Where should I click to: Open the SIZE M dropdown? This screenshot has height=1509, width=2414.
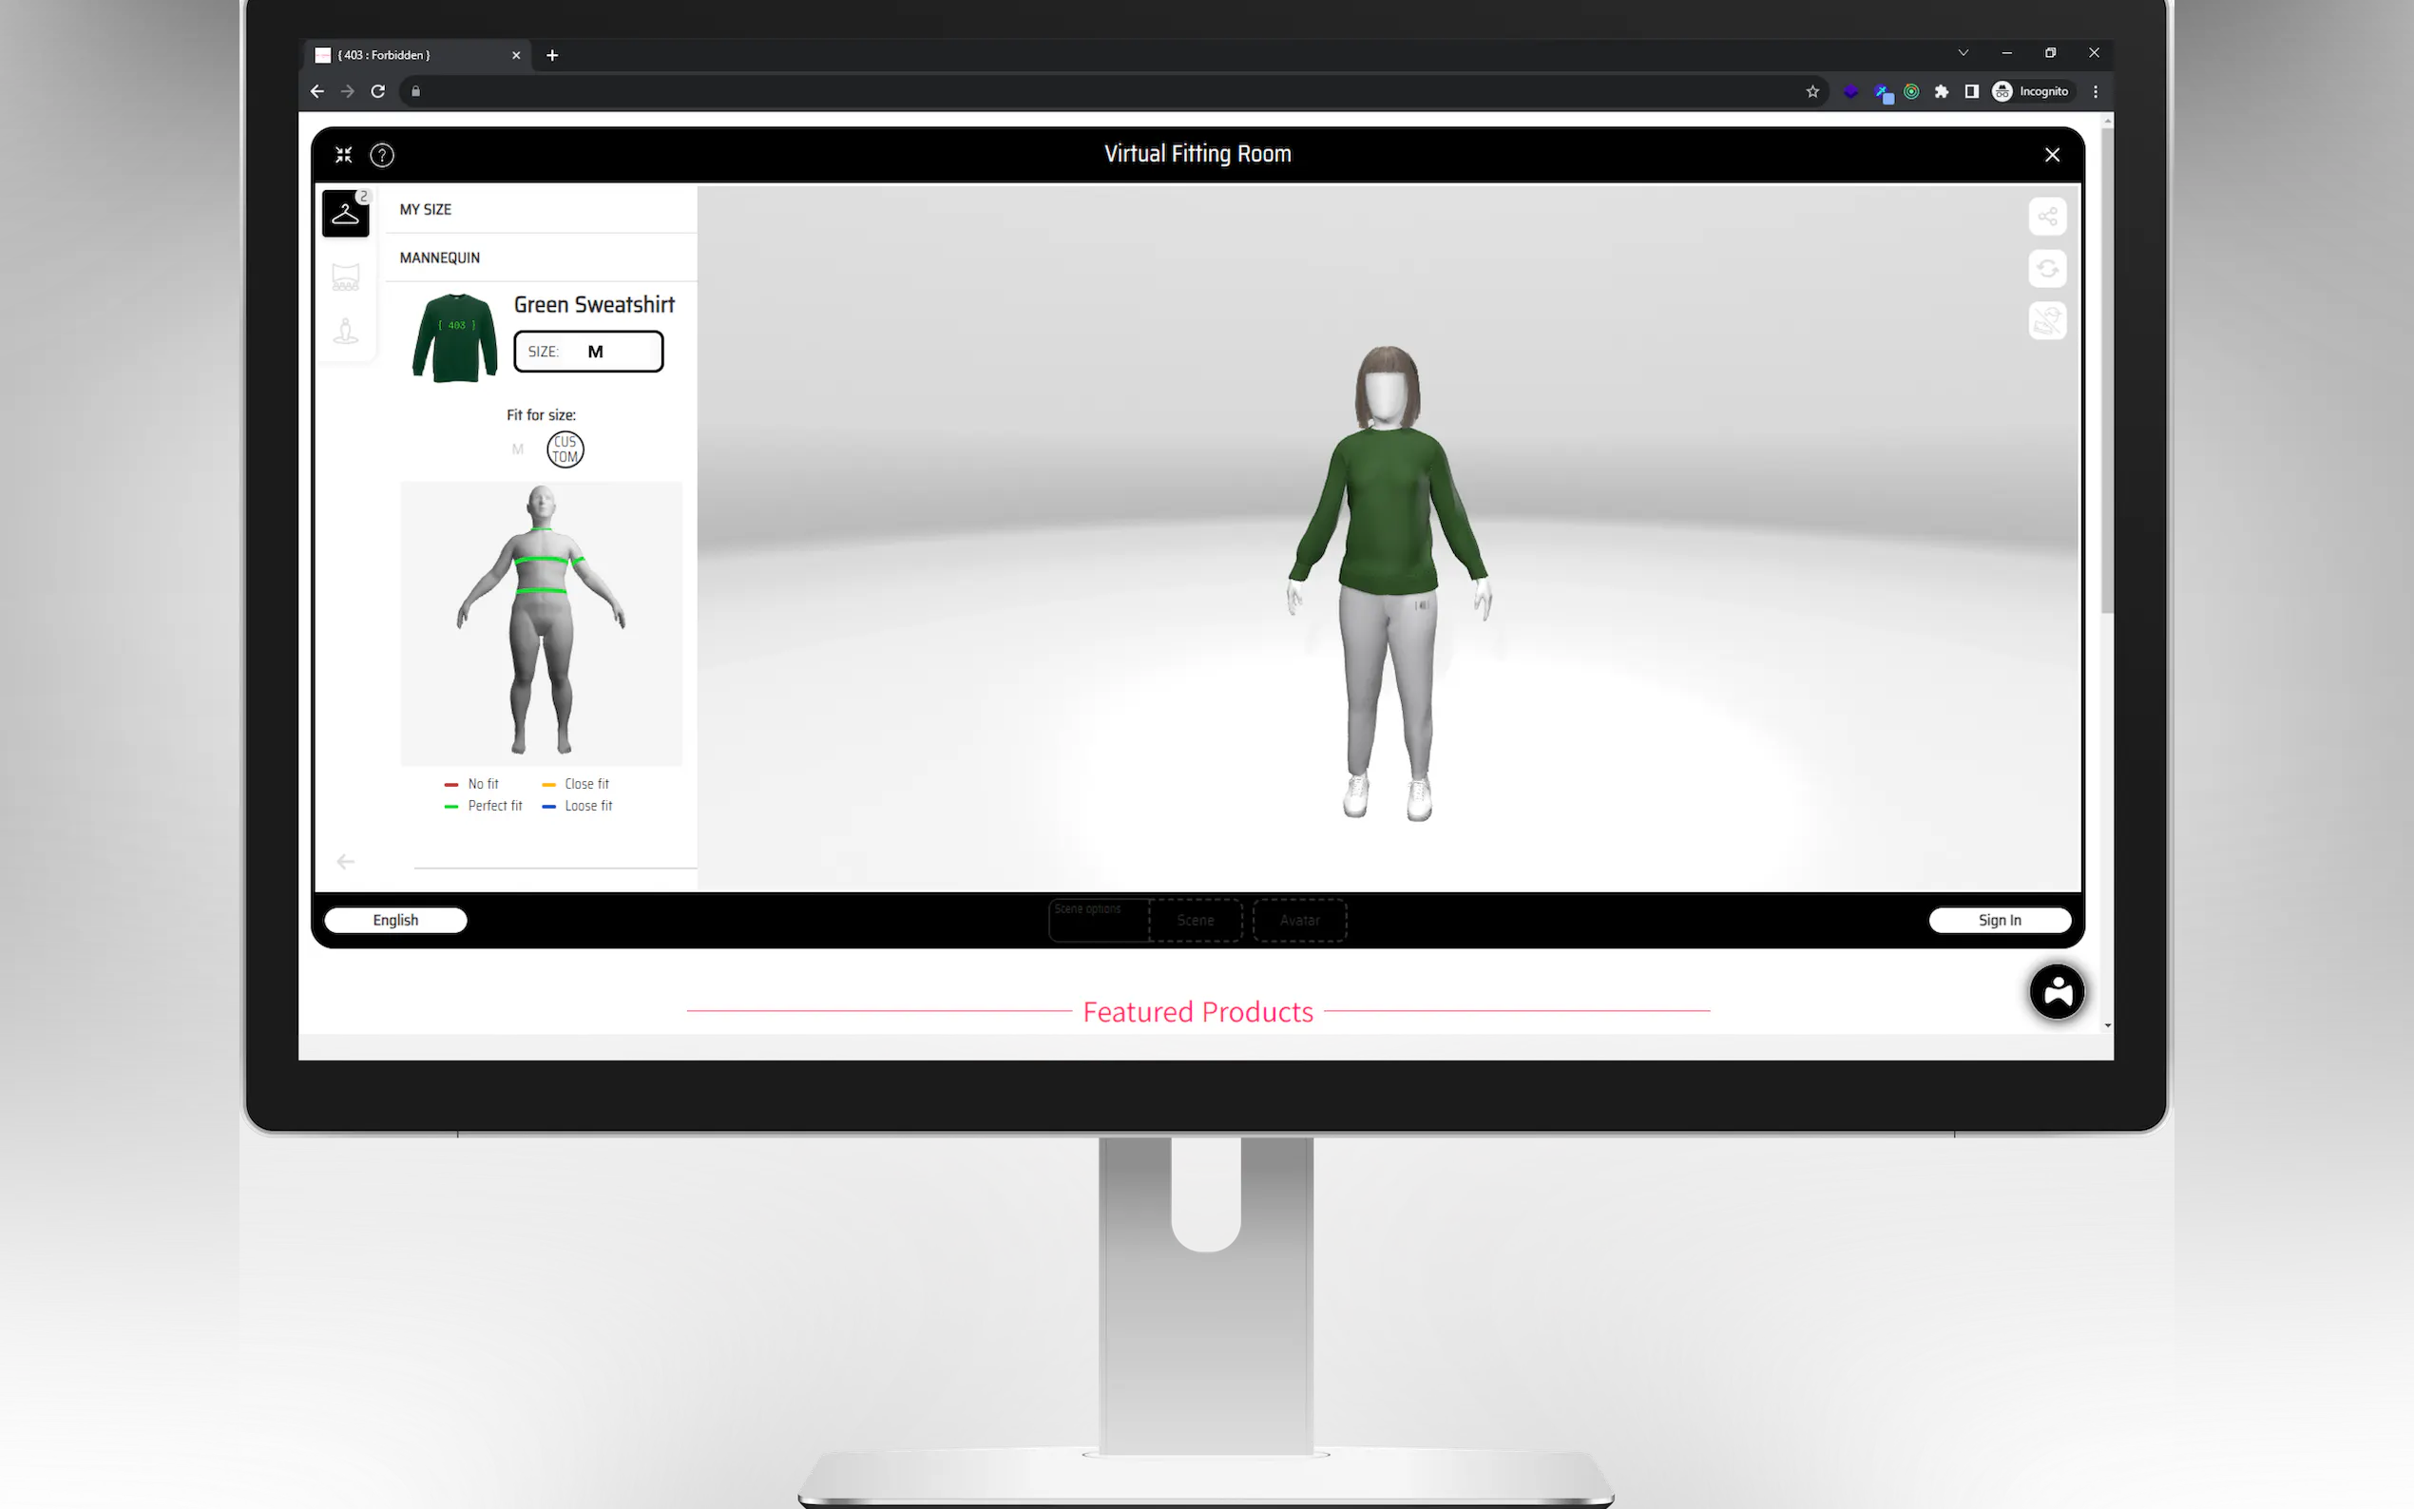[589, 352]
